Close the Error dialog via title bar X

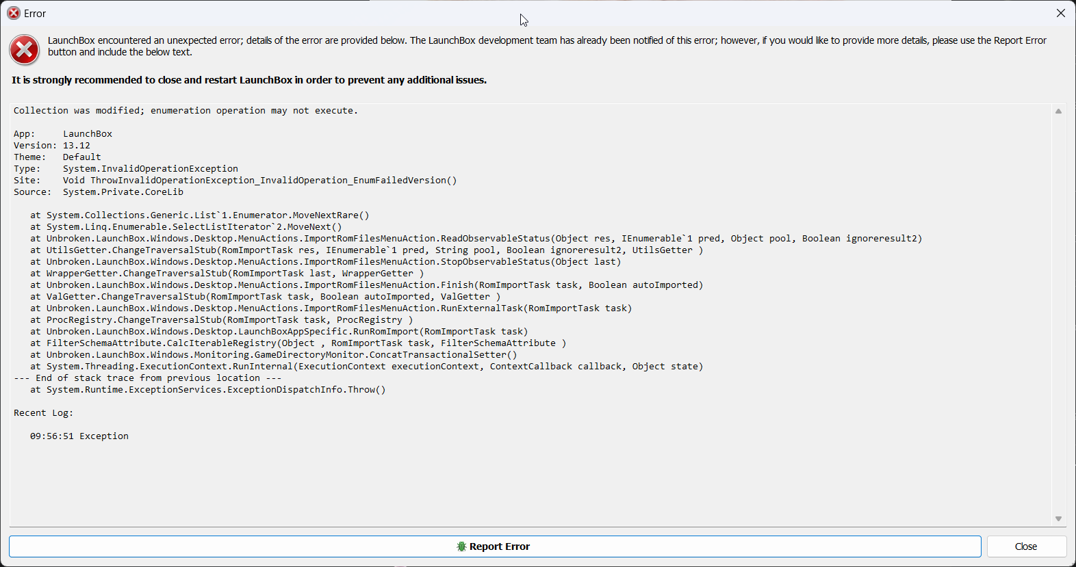(1061, 13)
